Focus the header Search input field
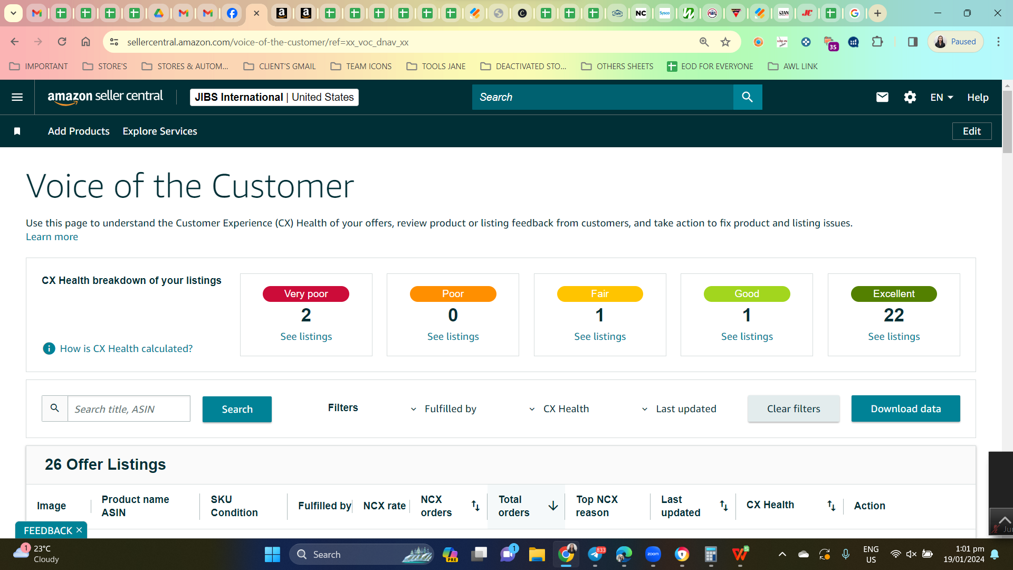This screenshot has width=1013, height=570. tap(603, 97)
